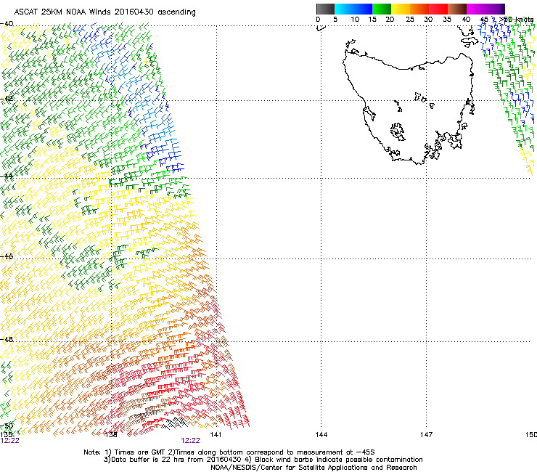Click the purple '12:22' time label under longitude 135
The height and width of the screenshot is (472, 537).
10,441
